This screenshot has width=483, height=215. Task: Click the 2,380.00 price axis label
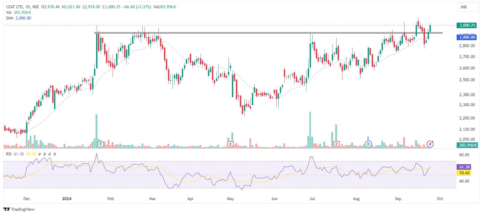pos(467,95)
